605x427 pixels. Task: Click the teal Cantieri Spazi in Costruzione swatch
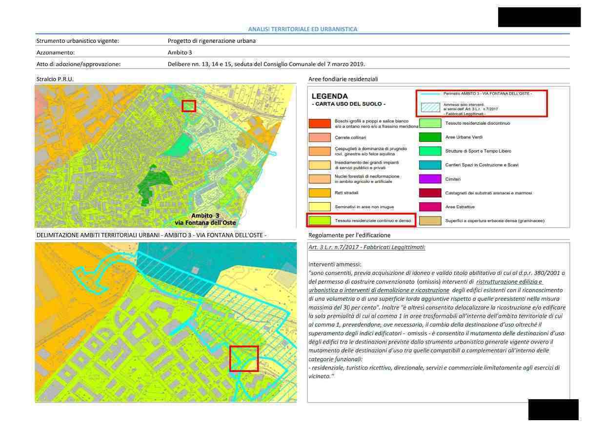[430, 165]
